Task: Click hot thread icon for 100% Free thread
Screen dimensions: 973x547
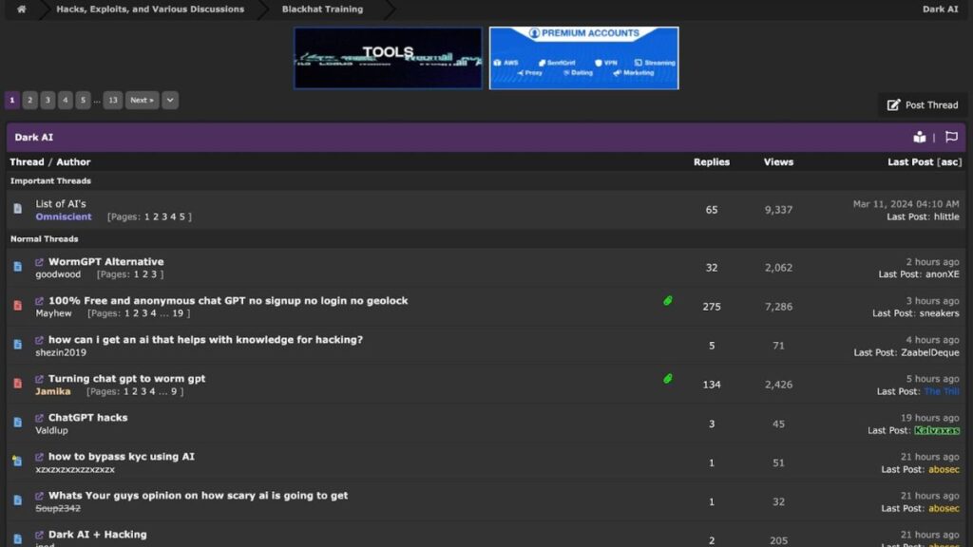Action: [x=17, y=306]
